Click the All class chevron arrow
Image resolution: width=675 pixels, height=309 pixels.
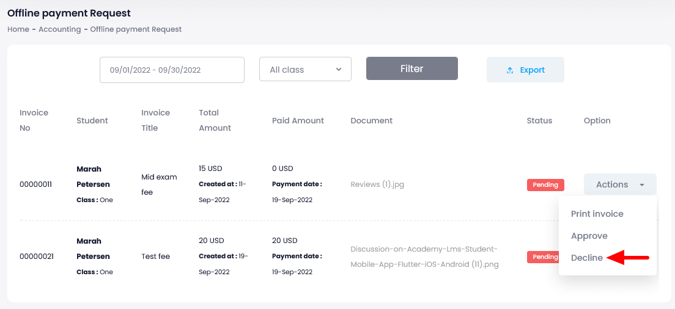[339, 69]
